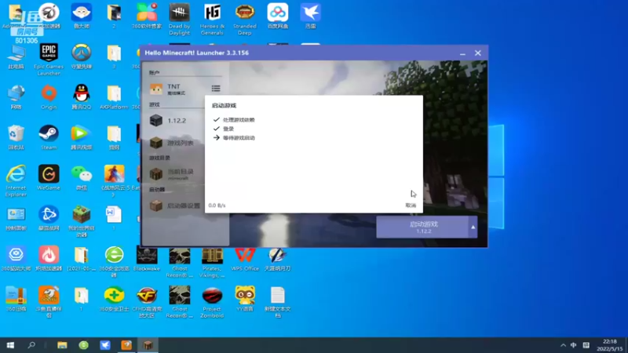Open Internet Explorer desktop icon
The image size is (628, 353).
[x=16, y=180]
